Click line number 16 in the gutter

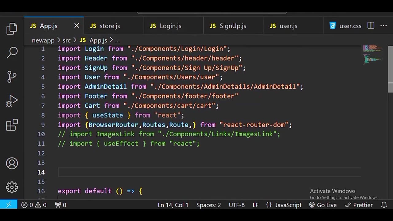(41, 191)
